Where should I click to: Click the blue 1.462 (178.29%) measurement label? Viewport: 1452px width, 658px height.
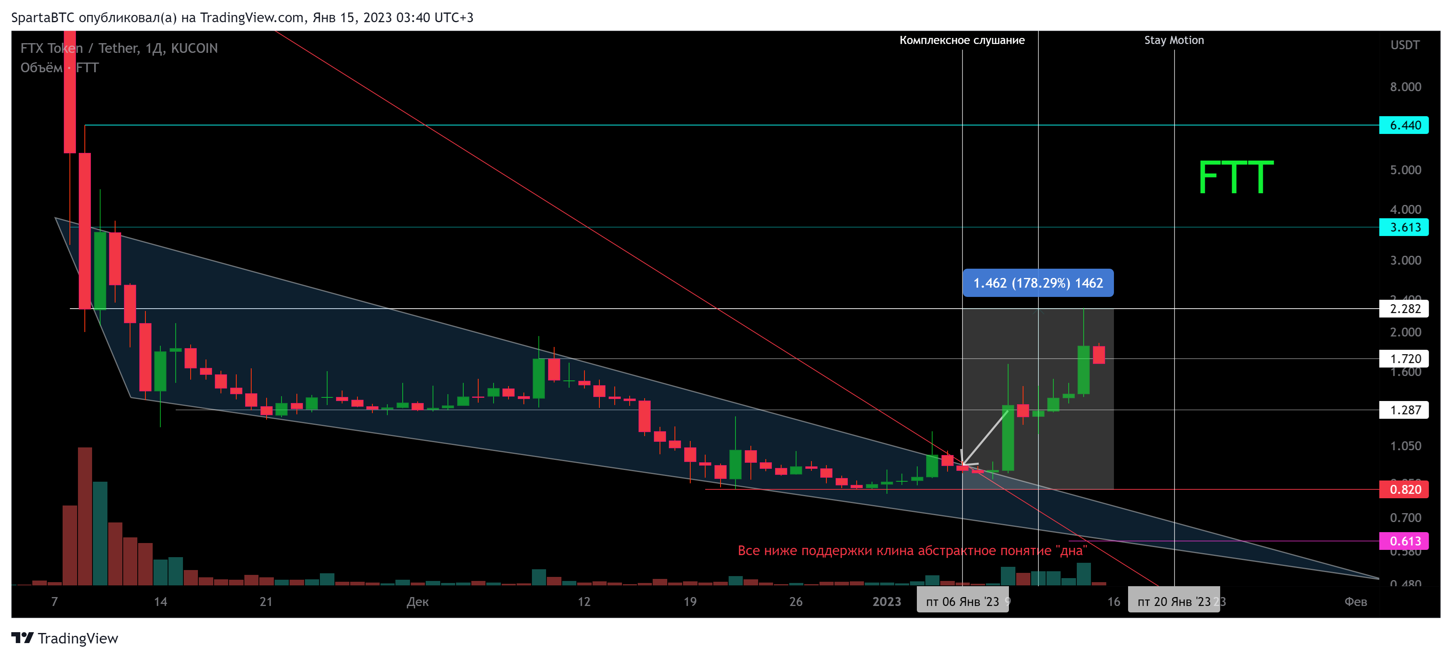(1038, 282)
